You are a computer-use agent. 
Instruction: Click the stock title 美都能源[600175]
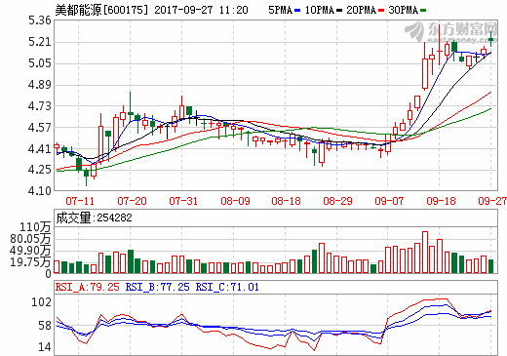pyautogui.click(x=101, y=10)
